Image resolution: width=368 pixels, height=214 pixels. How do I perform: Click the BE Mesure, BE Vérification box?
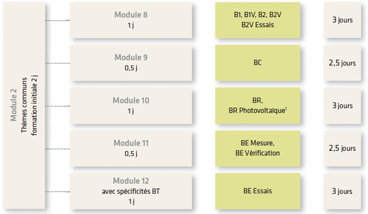[258, 149]
